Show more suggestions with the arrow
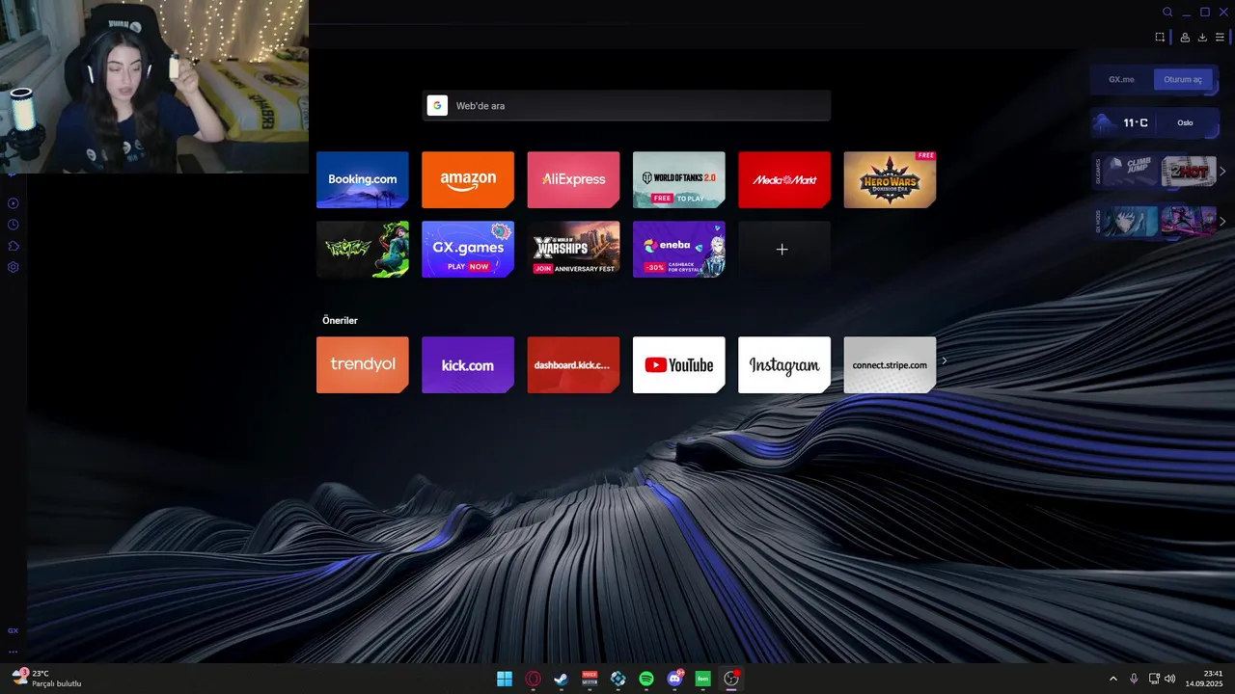 (945, 361)
